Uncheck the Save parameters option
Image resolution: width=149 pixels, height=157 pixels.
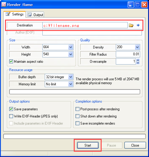11,109
